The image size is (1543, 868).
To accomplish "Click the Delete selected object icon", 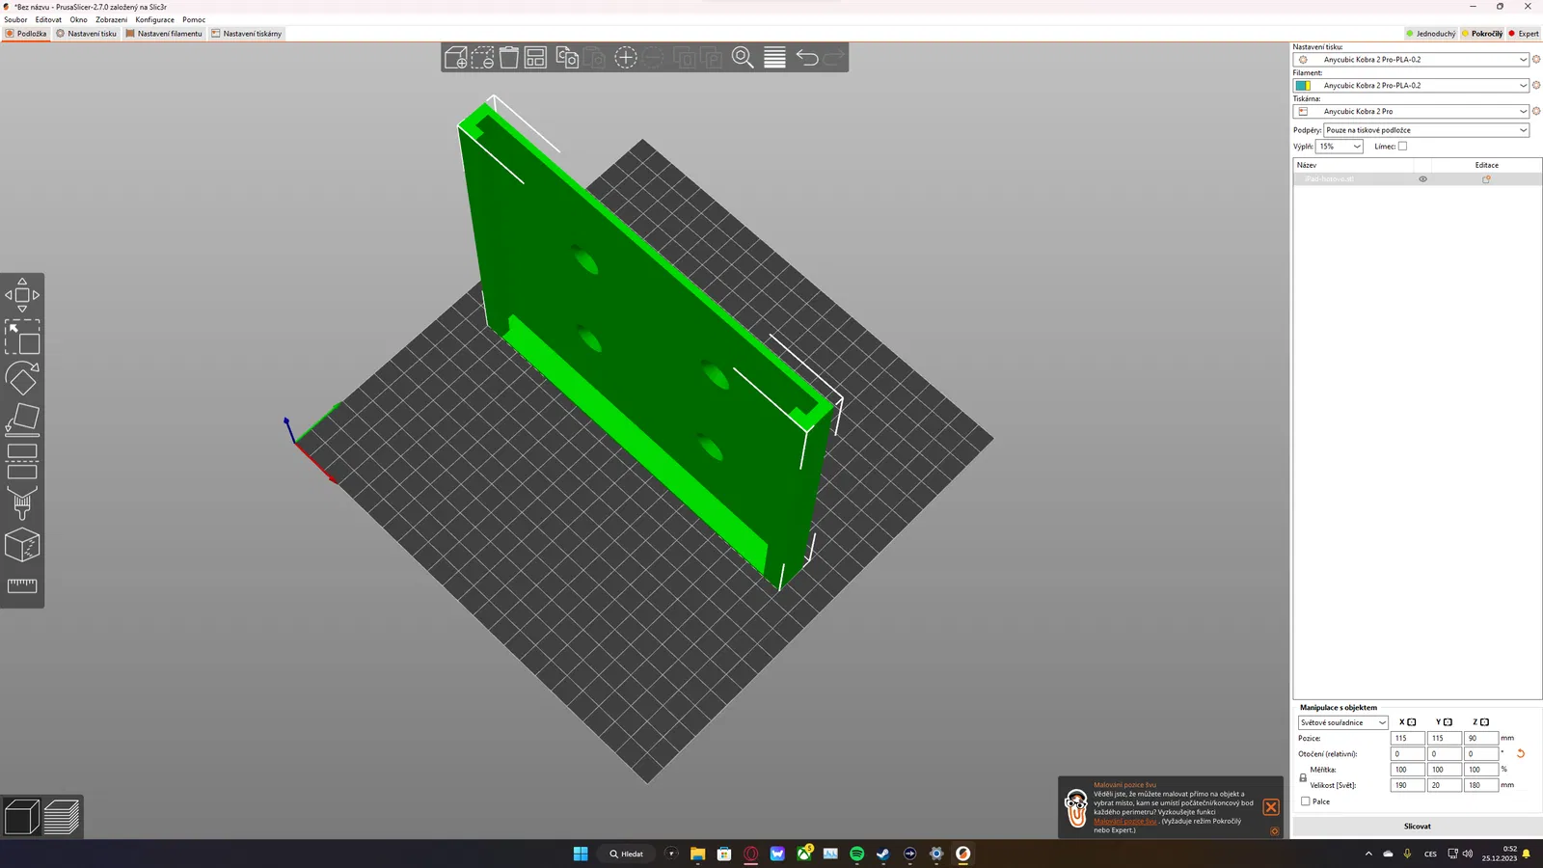I will pyautogui.click(x=482, y=58).
